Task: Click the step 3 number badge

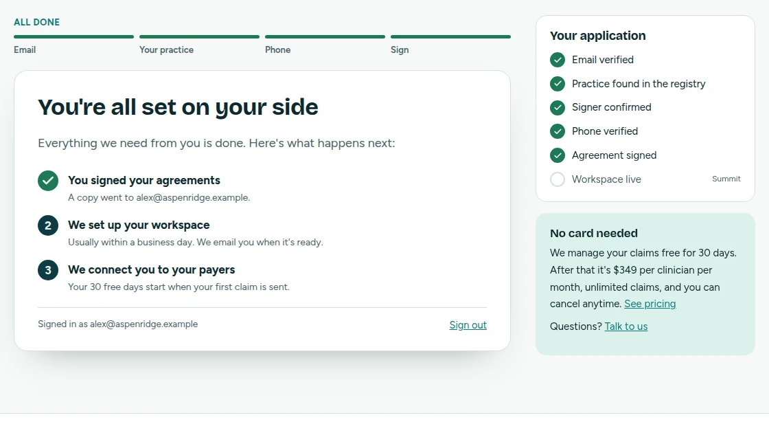Action: tap(48, 270)
